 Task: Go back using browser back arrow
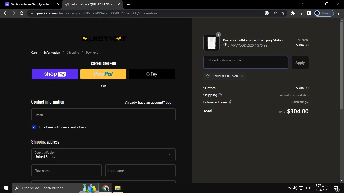[6, 13]
